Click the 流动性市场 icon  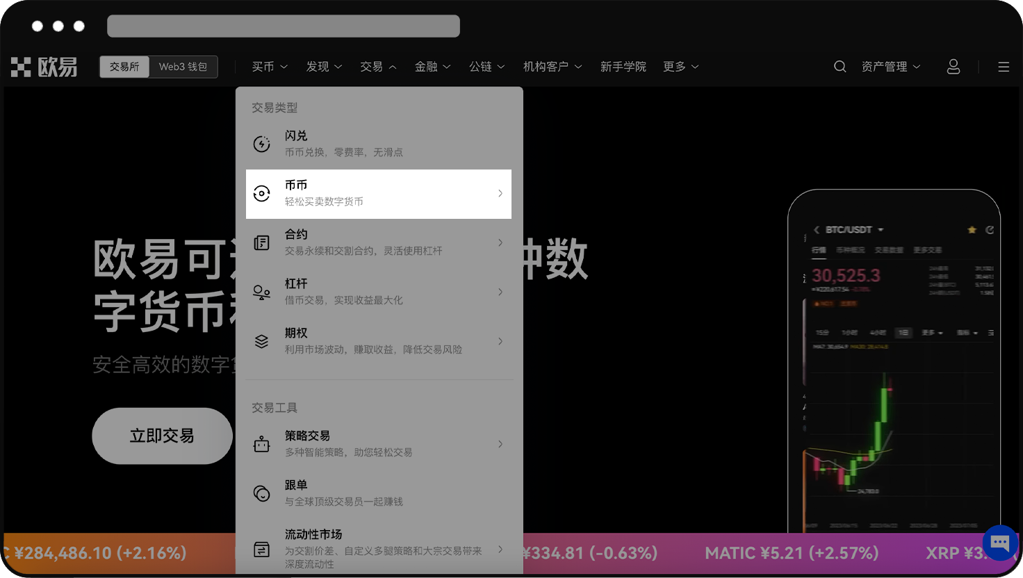click(261, 550)
